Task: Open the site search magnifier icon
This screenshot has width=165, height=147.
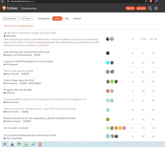Action: (150, 8)
